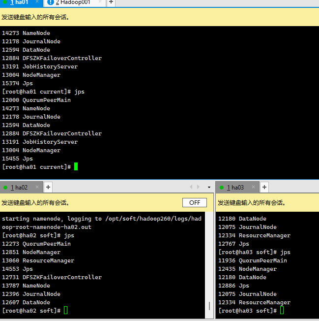Click the blue alert icon on Hadoop001 tab
Image resolution: width=319 pixels, height=321 pixels.
[x=50, y=2]
